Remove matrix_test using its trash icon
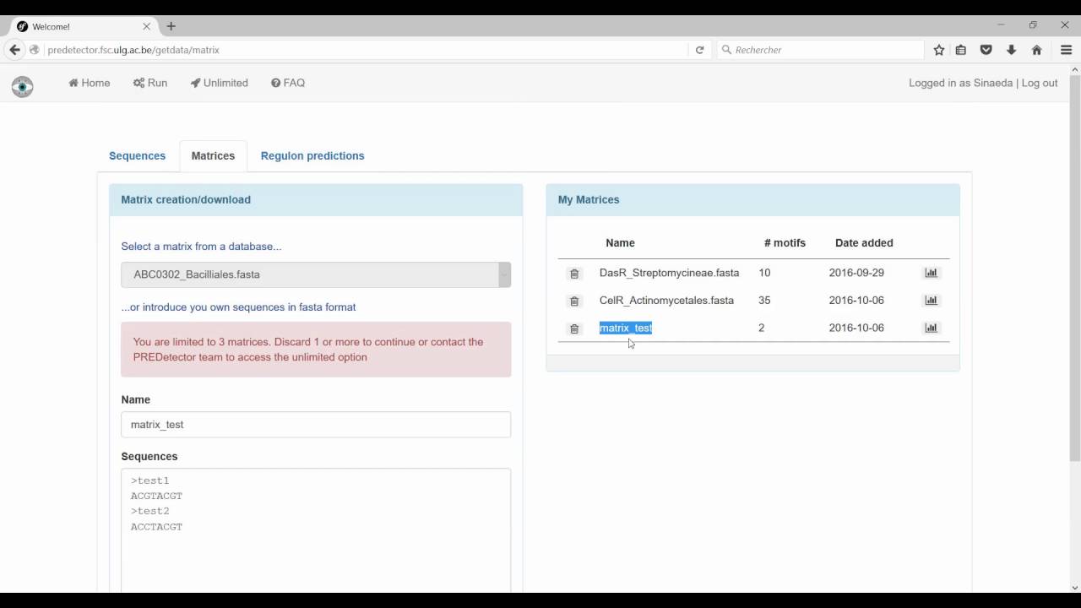The width and height of the screenshot is (1081, 608). tap(574, 328)
